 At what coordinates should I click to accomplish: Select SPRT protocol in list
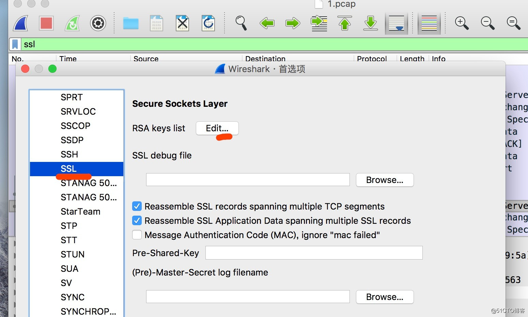(77, 97)
